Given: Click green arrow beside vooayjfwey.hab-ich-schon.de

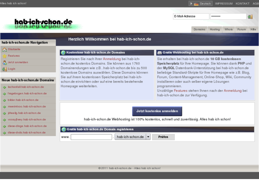Looking at the screenshot, I should click(5, 120).
